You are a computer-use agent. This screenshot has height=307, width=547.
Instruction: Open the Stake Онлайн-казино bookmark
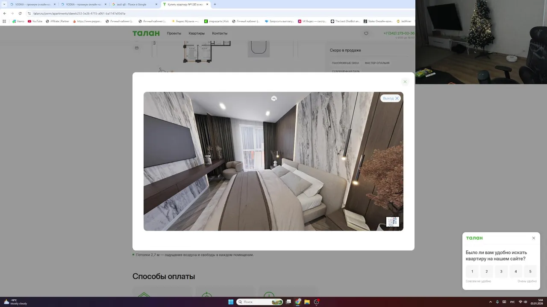pos(378,21)
